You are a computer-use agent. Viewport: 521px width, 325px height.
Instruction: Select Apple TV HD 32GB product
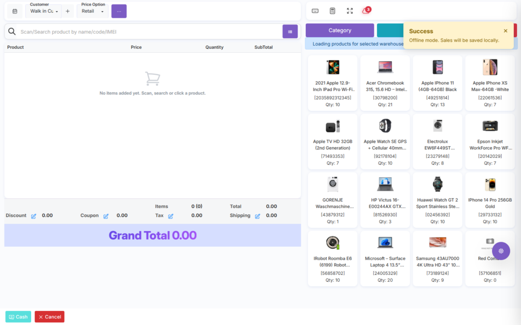[333, 142]
